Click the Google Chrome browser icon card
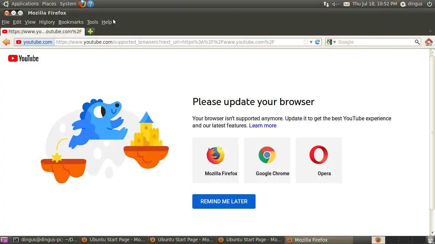The width and height of the screenshot is (435, 244). (x=267, y=160)
